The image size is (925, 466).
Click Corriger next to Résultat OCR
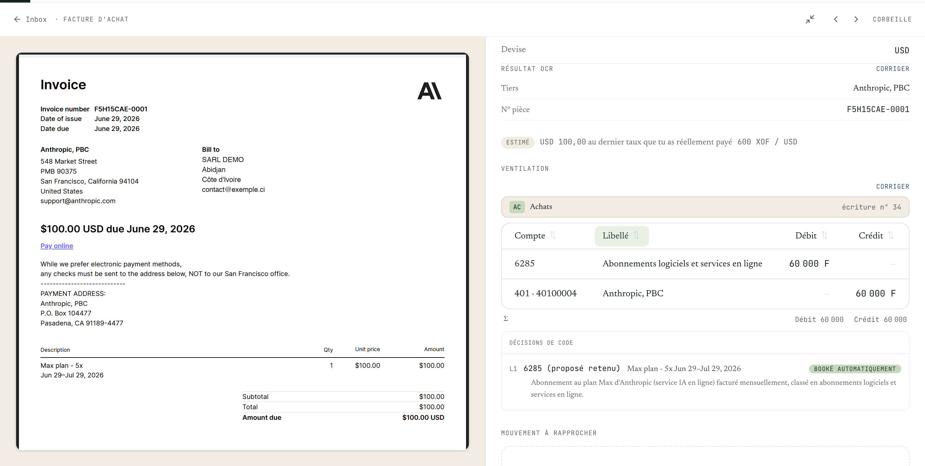[x=892, y=68]
